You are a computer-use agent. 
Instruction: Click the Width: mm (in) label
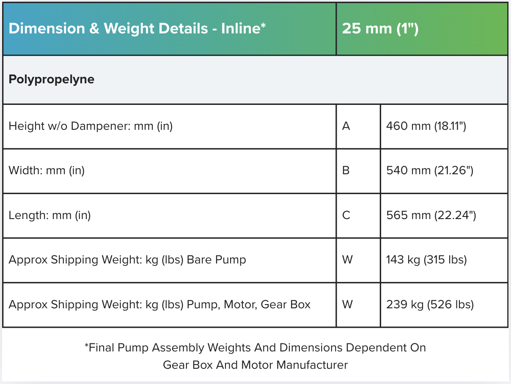(x=47, y=171)
